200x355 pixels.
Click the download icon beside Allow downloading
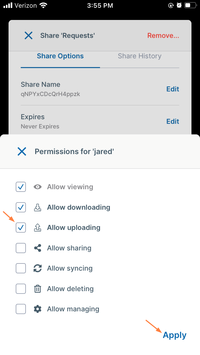[x=38, y=207]
